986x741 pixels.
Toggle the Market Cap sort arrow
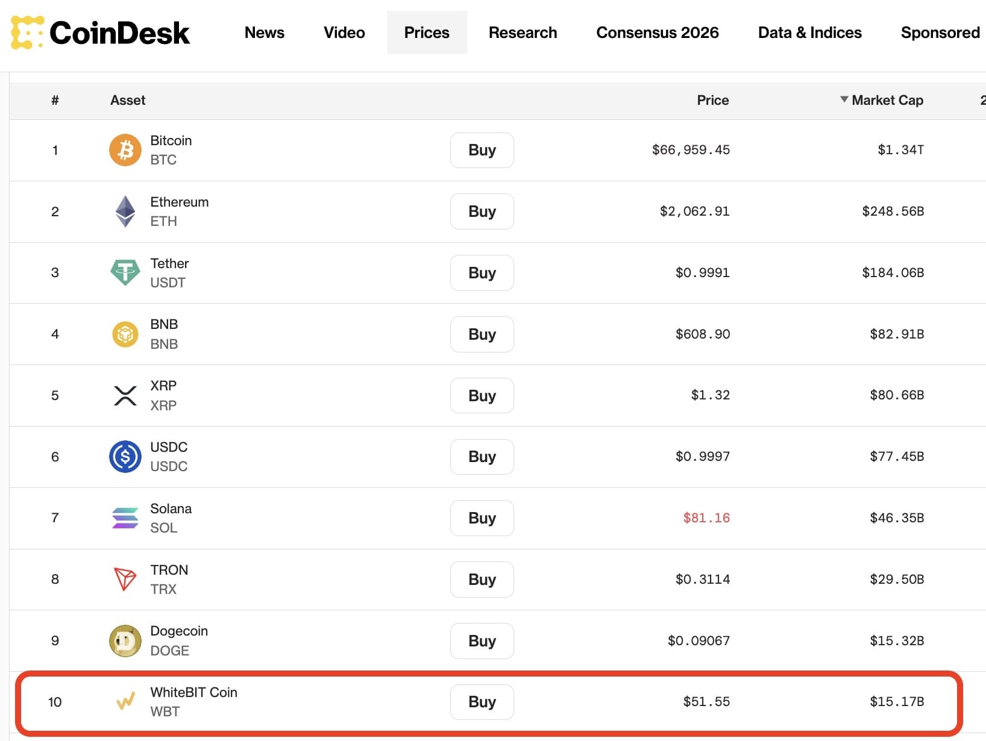pyautogui.click(x=843, y=100)
